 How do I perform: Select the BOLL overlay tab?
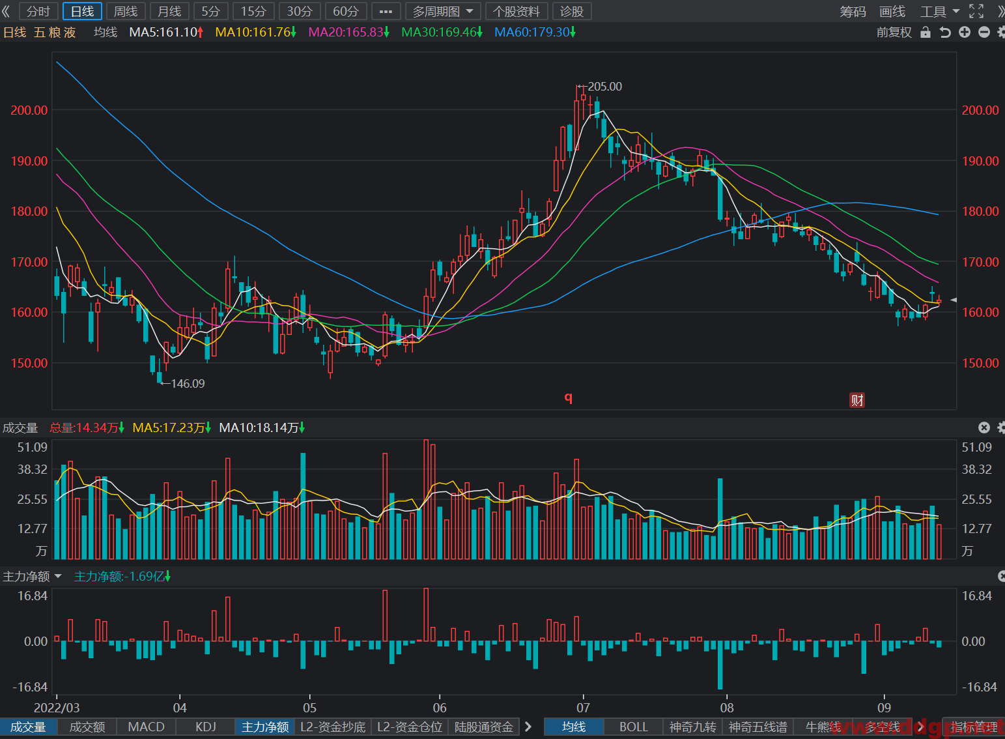coord(634,727)
